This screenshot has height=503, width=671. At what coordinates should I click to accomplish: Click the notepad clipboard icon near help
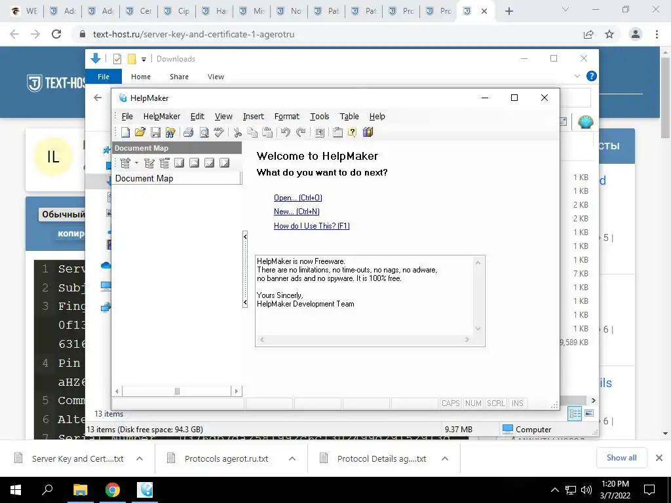point(337,132)
